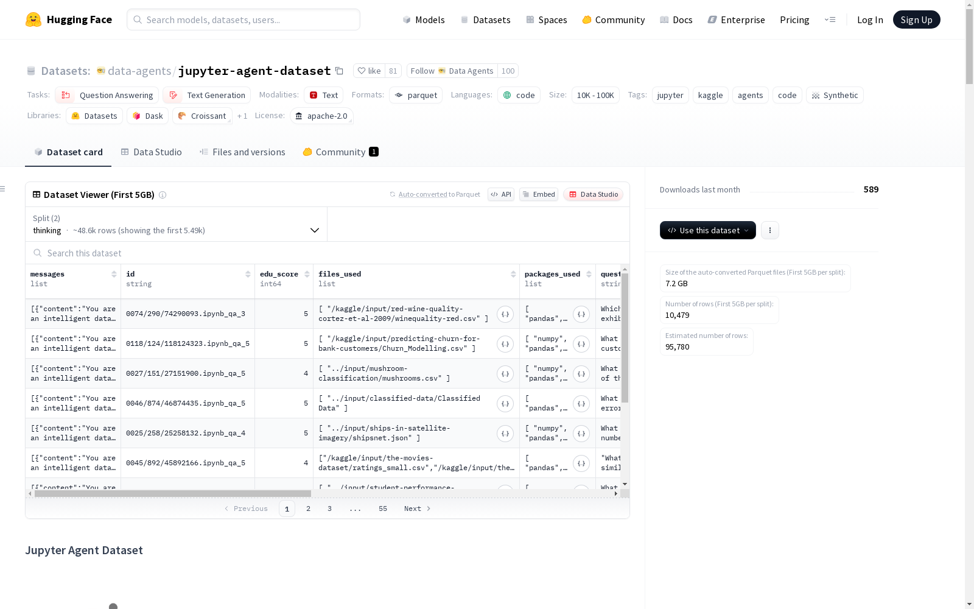Open Spaces in the top navigation
The image size is (974, 609).
coord(547,20)
